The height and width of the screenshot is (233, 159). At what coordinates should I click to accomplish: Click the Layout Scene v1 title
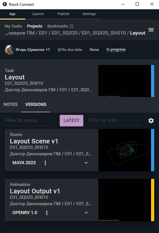(x=34, y=141)
